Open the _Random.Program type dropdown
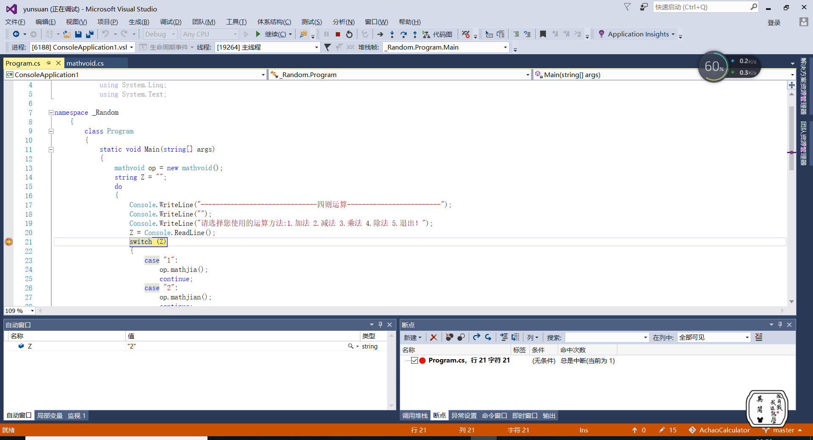 tap(400, 75)
